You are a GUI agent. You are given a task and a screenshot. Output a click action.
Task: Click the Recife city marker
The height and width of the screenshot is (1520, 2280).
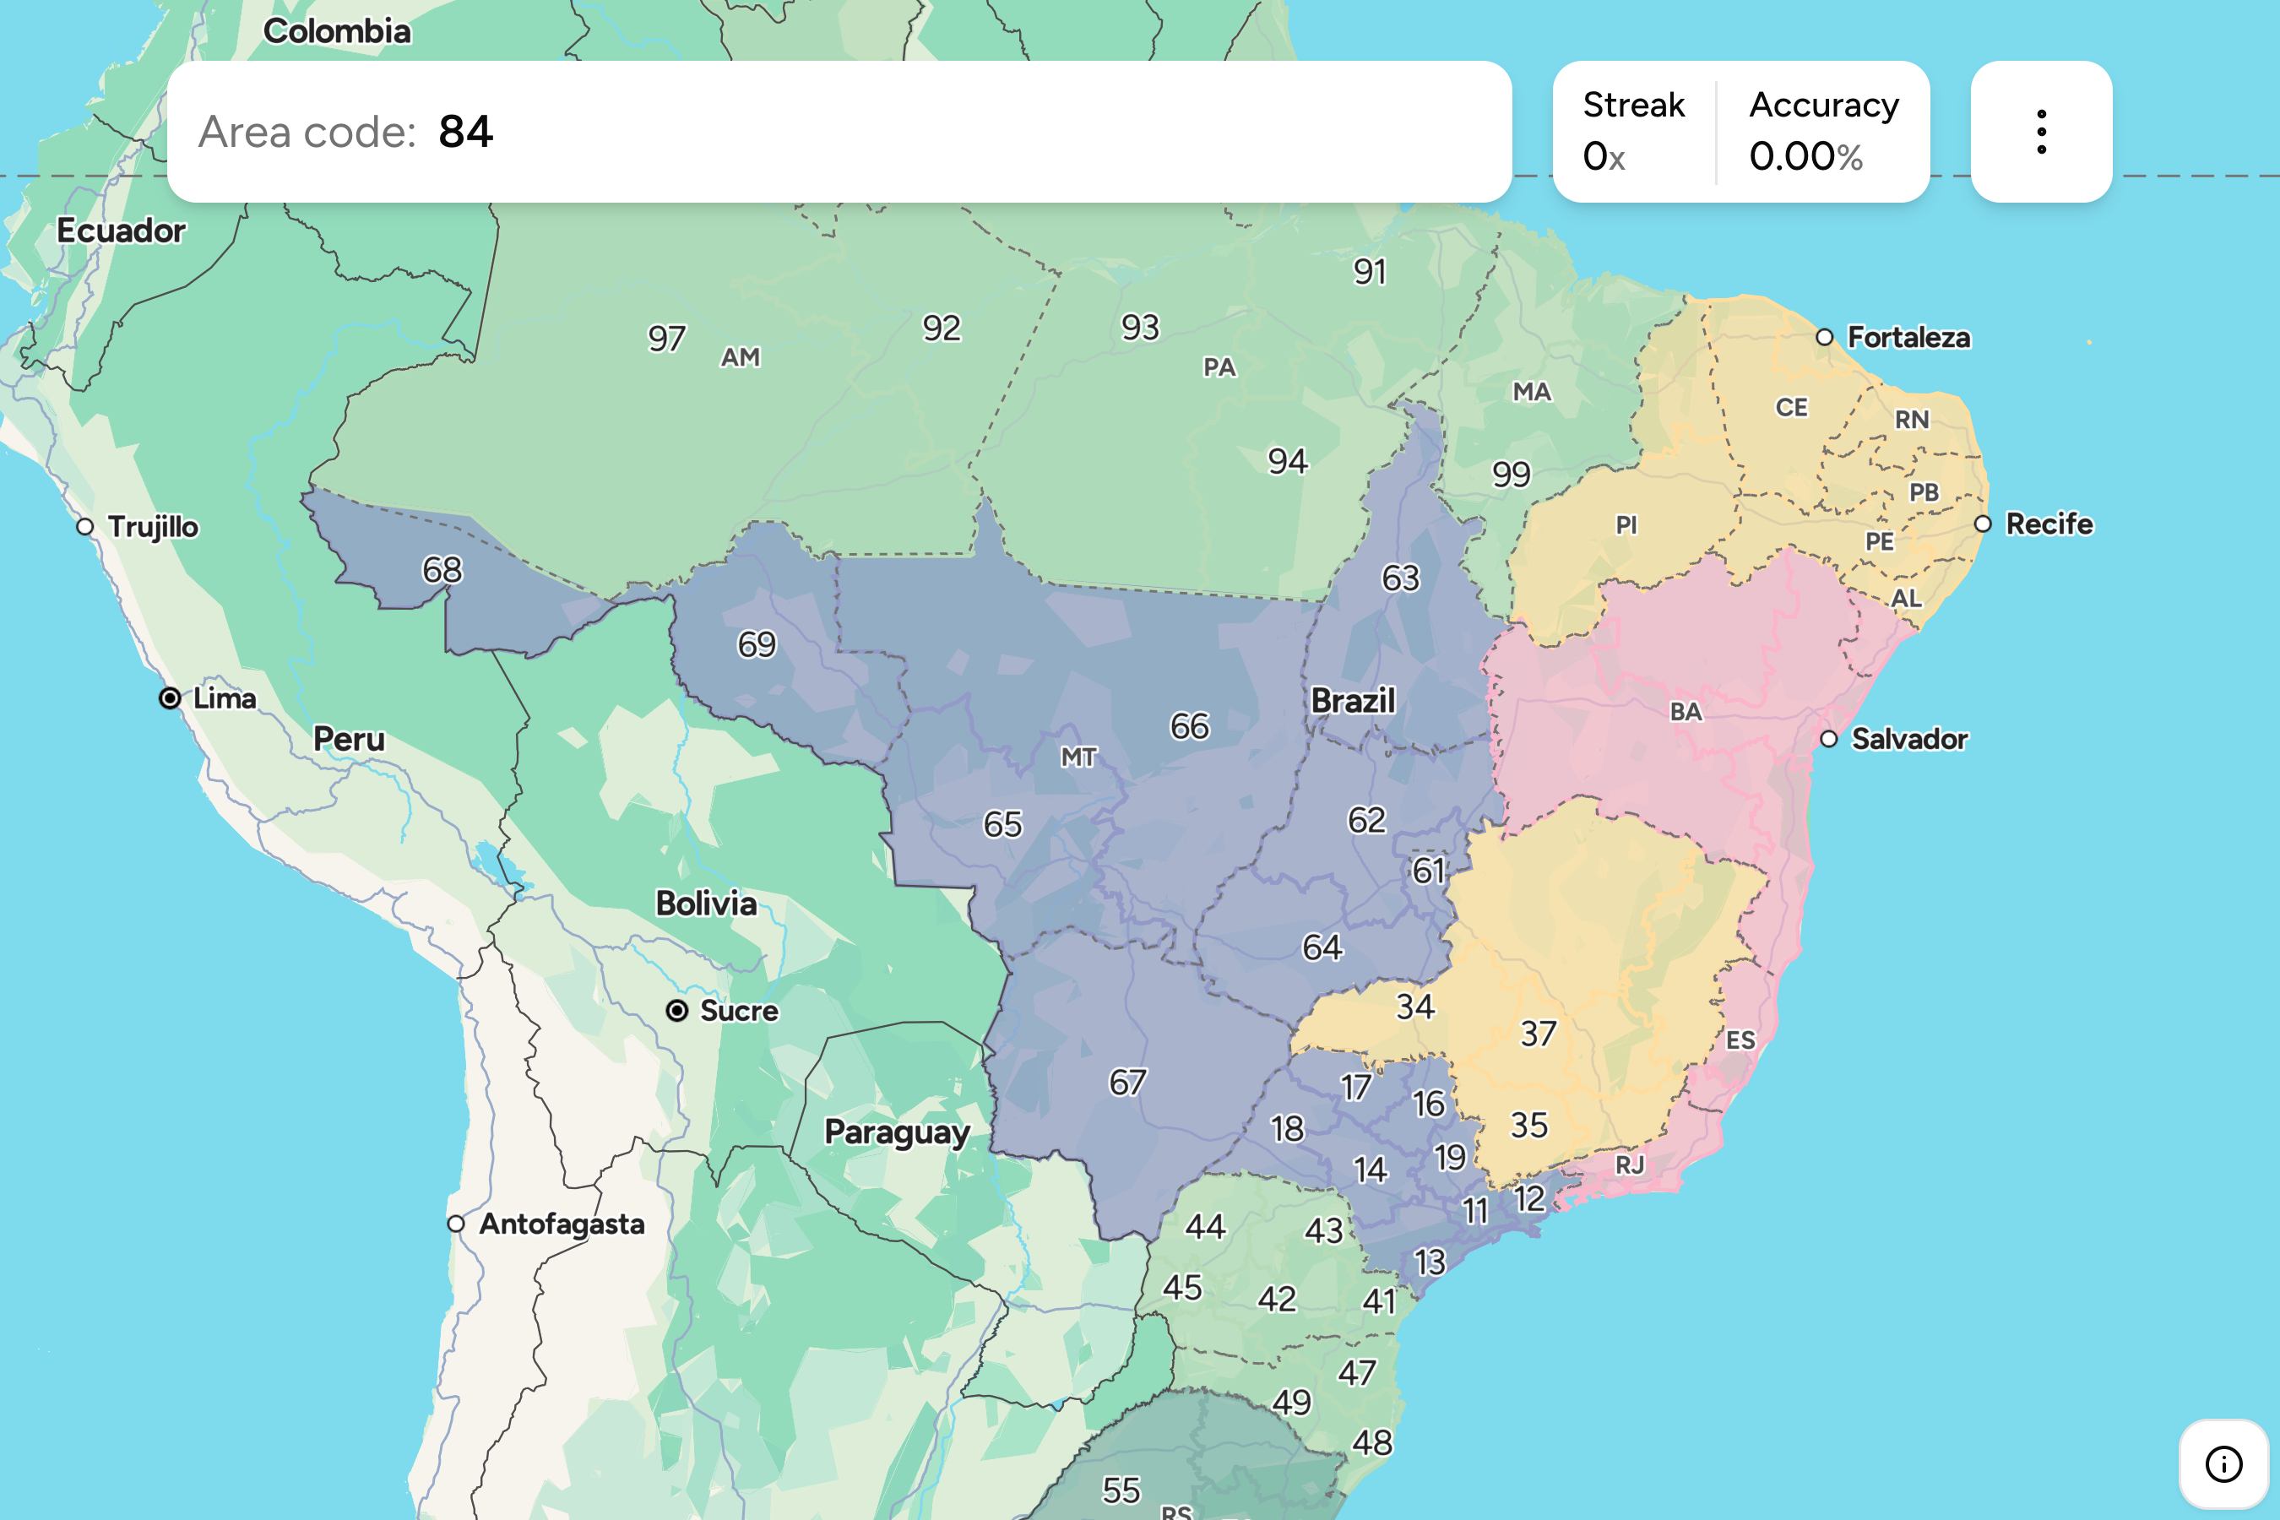click(1983, 524)
